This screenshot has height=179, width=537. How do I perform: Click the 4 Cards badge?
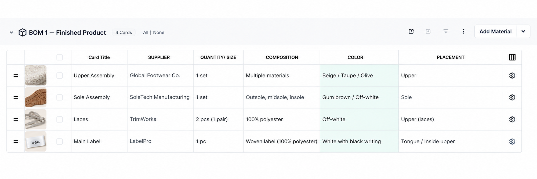(124, 32)
